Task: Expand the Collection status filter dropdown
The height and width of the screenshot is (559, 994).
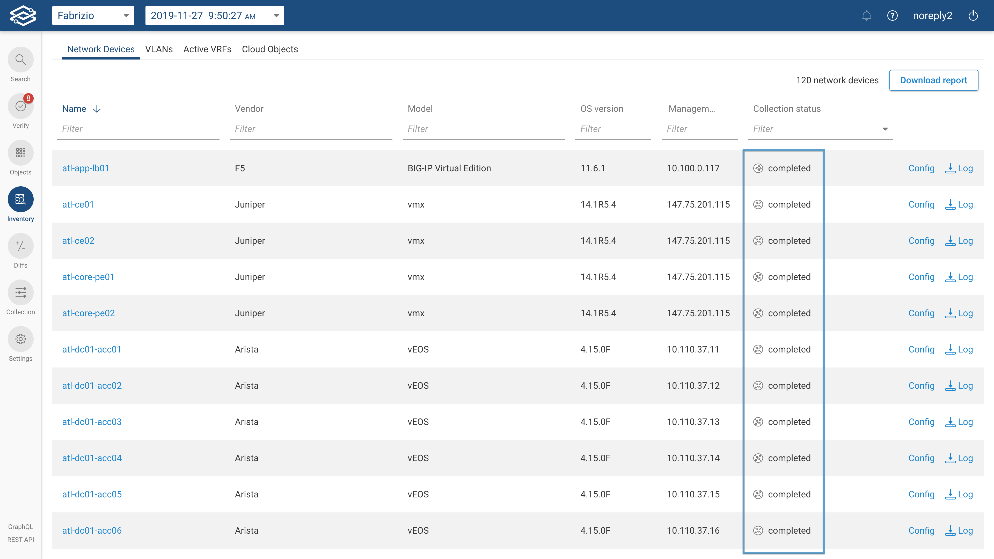Action: click(x=885, y=129)
